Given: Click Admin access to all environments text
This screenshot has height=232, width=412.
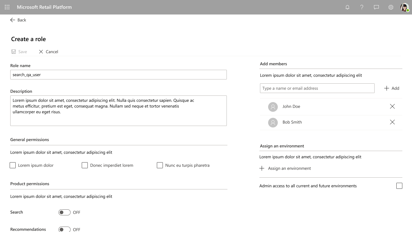Looking at the screenshot, I should tap(308, 186).
